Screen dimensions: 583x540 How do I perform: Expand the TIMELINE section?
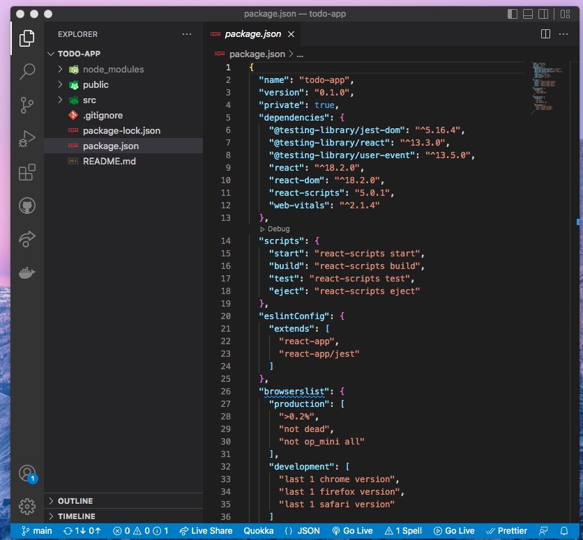pos(123,516)
